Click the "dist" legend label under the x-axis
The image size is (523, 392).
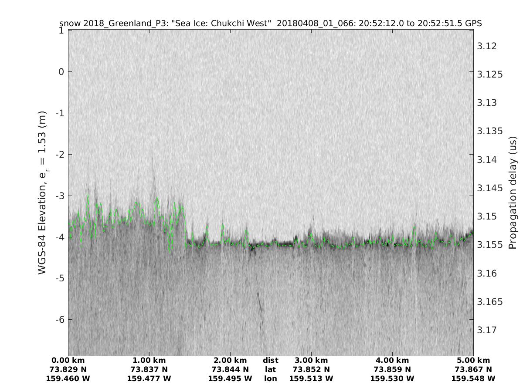271,360
